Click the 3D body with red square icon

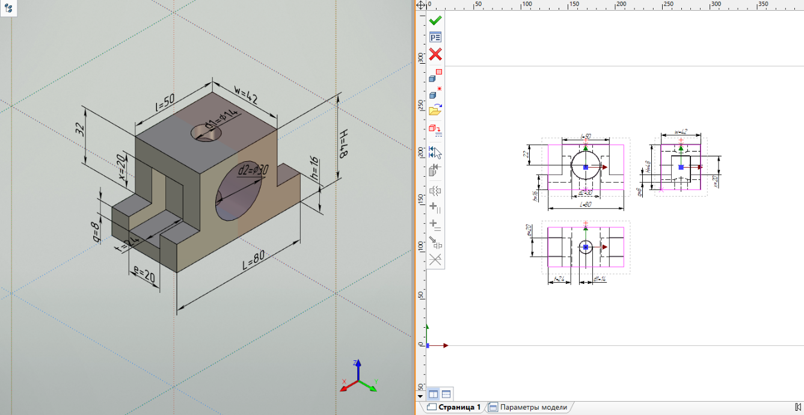tap(435, 76)
